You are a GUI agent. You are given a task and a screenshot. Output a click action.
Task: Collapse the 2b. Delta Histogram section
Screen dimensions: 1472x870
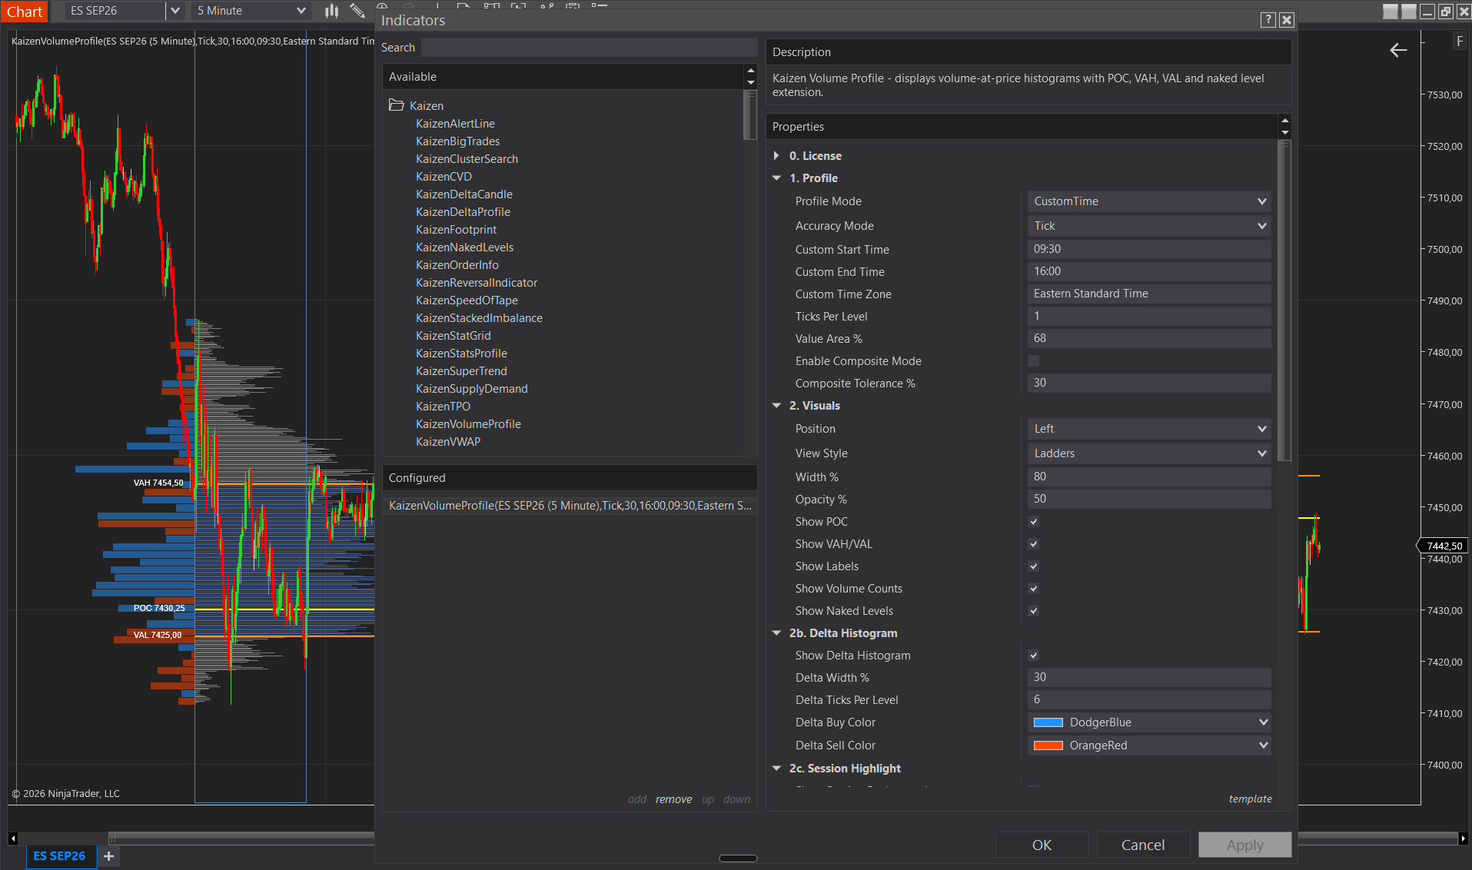(776, 633)
